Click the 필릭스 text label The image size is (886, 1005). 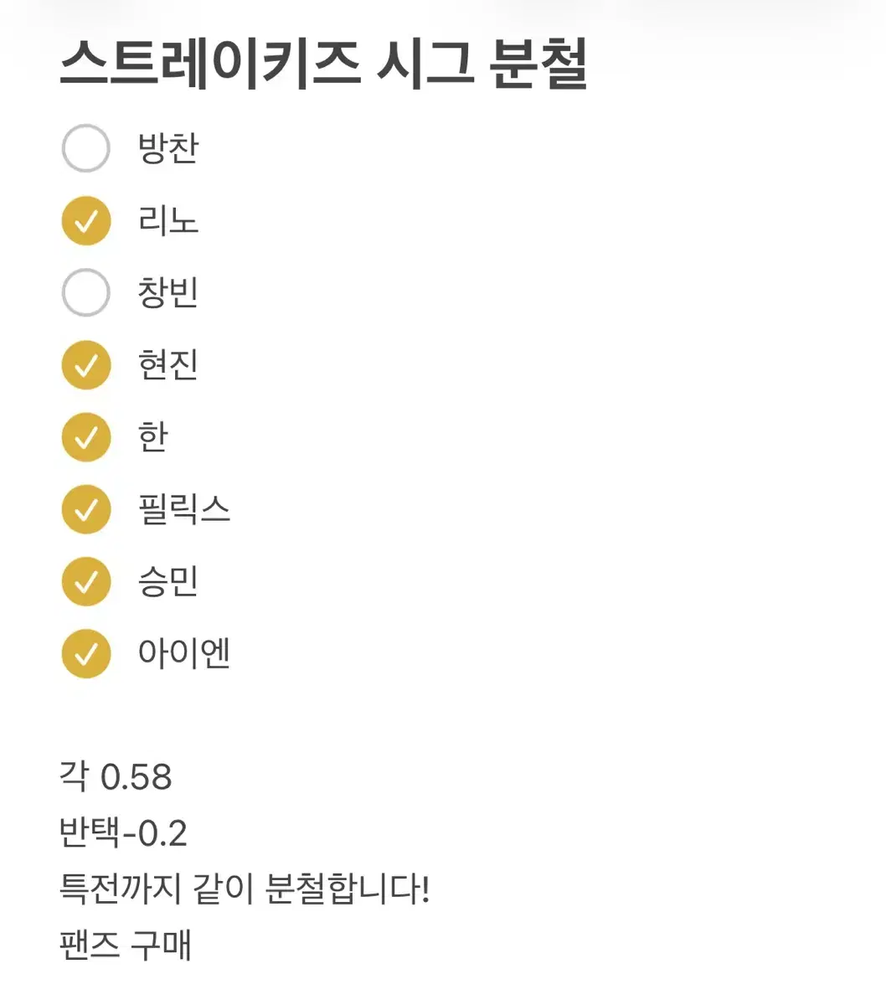pos(183,509)
